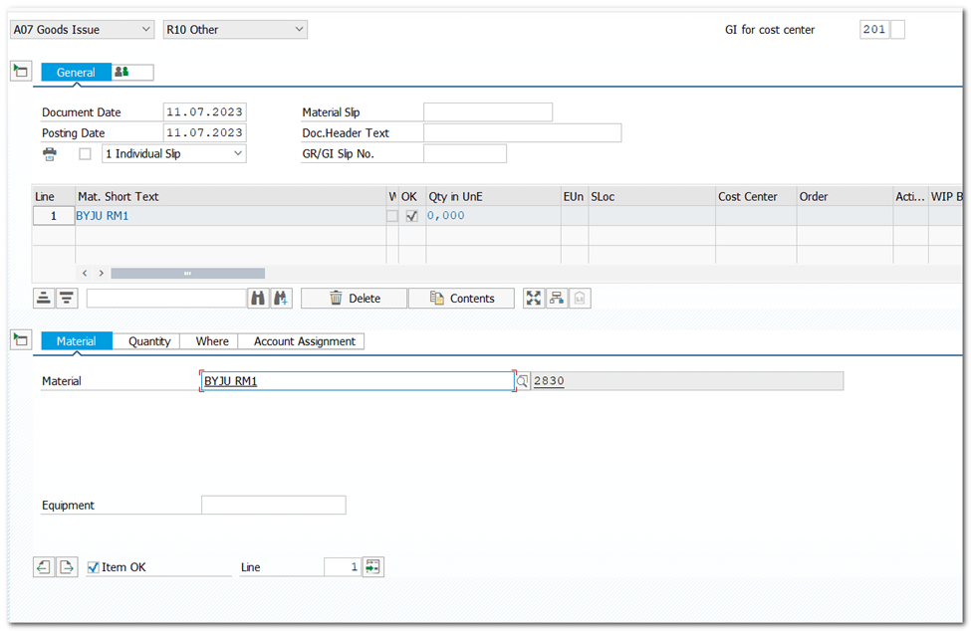The image size is (971, 631).
Task: Click the find binoculars icon
Action: [x=258, y=298]
